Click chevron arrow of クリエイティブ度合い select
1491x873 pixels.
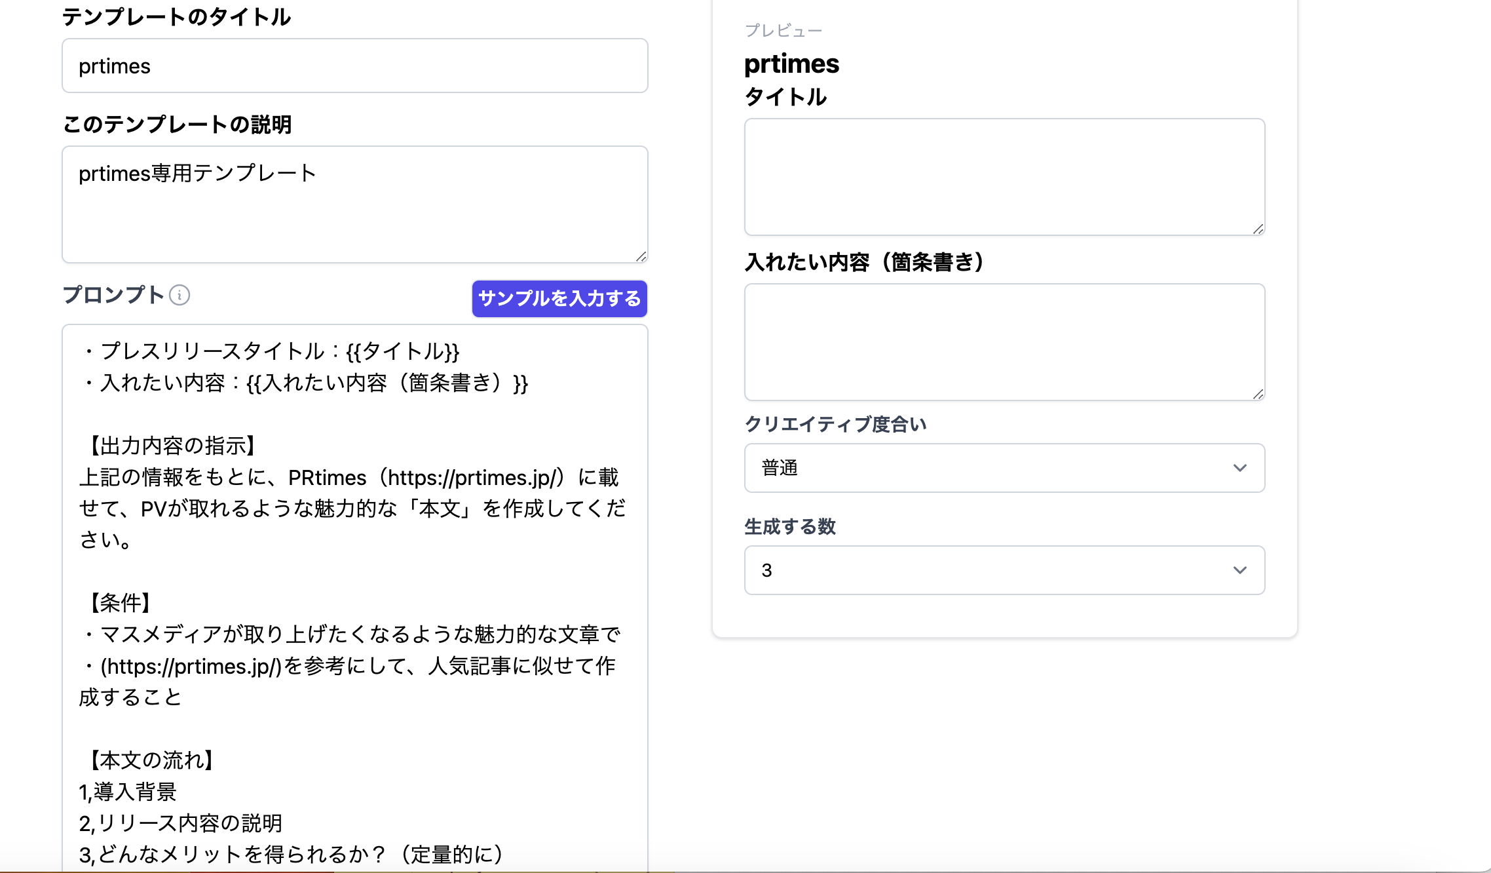coord(1239,468)
